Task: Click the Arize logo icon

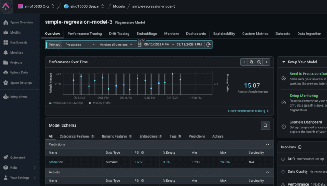Action: coord(6,6)
